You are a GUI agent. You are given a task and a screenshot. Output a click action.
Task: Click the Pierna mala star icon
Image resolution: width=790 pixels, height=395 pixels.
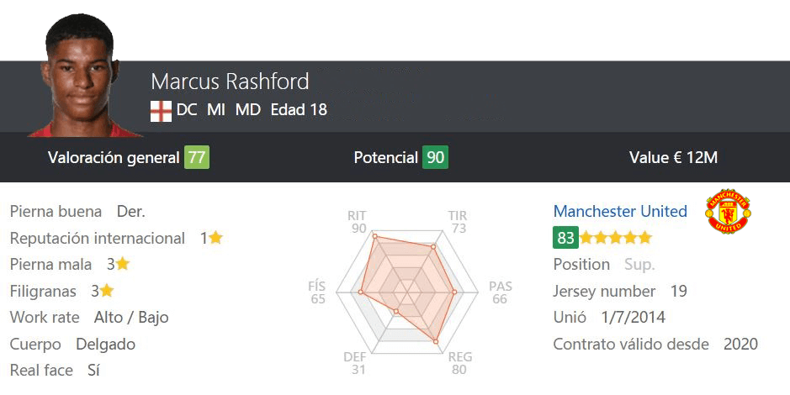pos(123,264)
